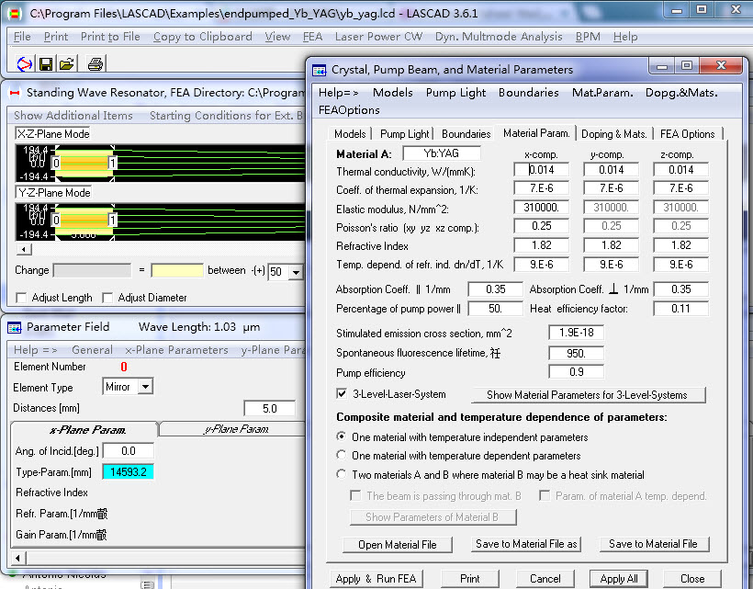Click the Standing Wave Resonator window icon
Screen dimensions: 753x589
15,93
